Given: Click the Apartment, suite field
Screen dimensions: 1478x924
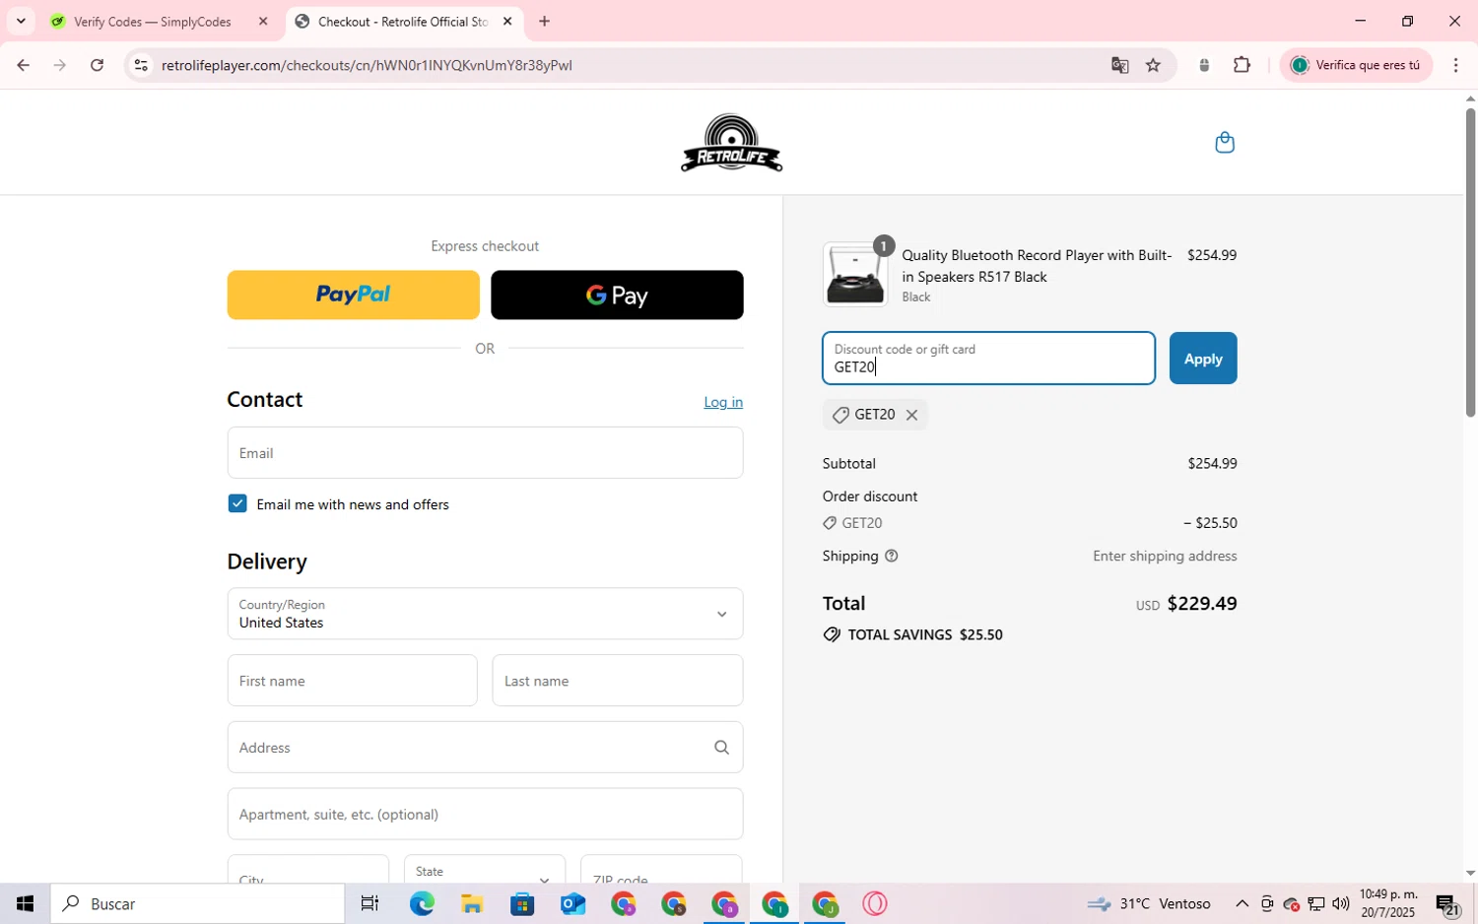Looking at the screenshot, I should (485, 814).
